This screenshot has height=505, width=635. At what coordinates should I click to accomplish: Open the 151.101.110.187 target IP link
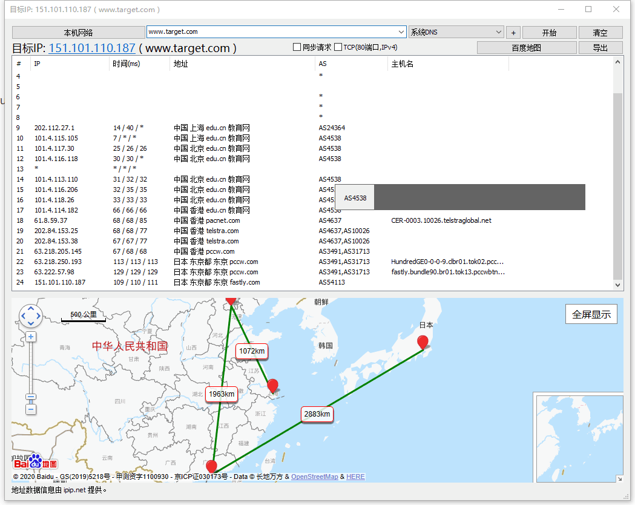tap(92, 48)
